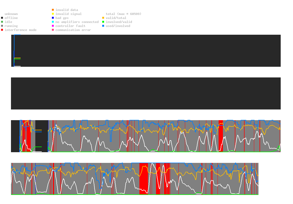Select the "offline" legend label
Viewport: 293px width, 204px height.
click(11, 18)
